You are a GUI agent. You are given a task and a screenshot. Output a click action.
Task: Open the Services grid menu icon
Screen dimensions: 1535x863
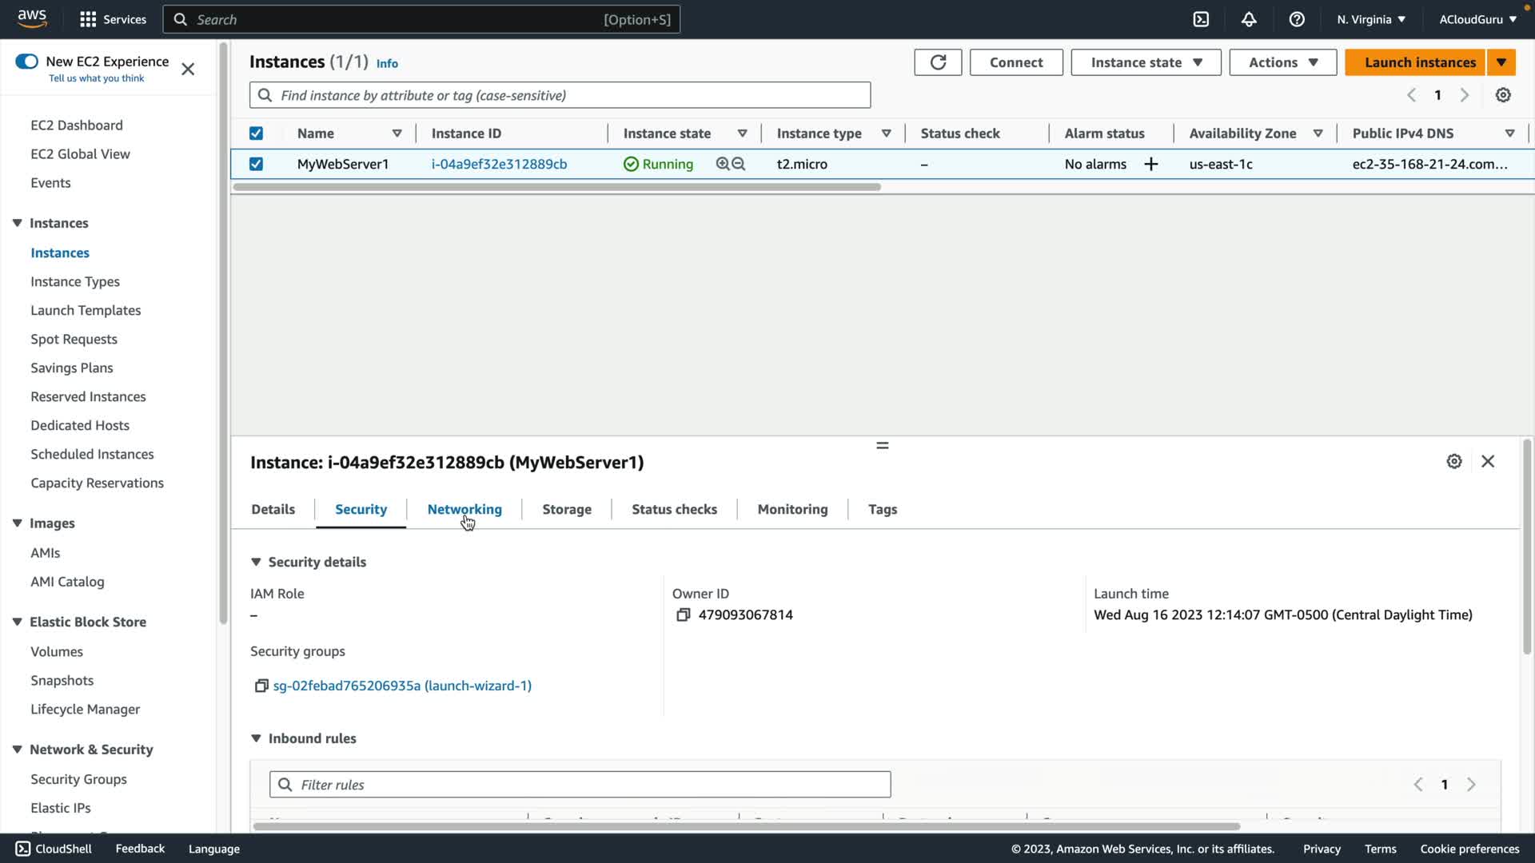pyautogui.click(x=88, y=19)
